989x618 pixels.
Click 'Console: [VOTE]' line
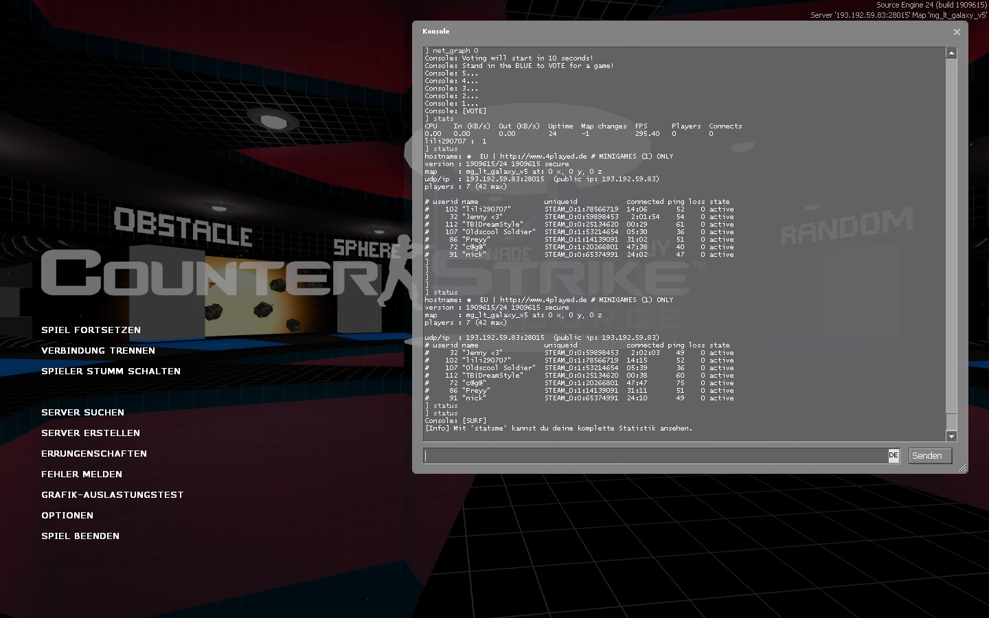click(455, 111)
